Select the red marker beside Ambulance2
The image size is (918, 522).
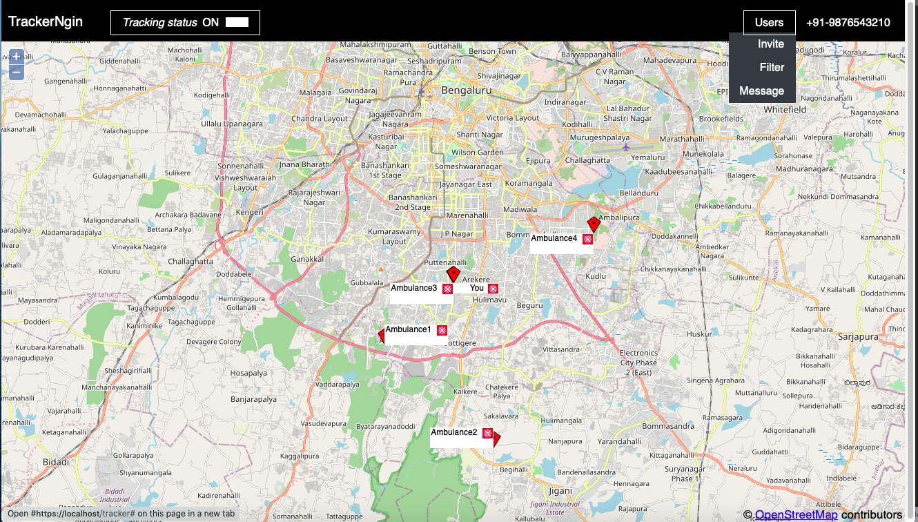496,440
